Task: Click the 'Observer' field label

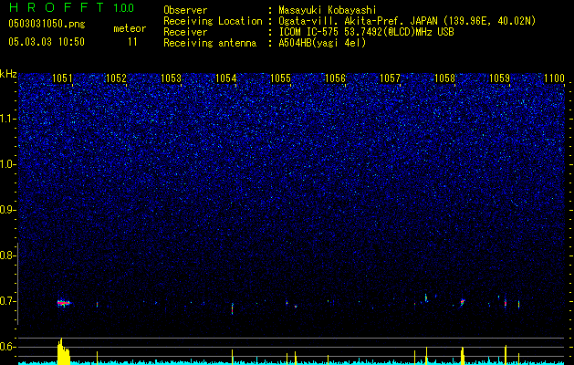Action: click(x=185, y=10)
